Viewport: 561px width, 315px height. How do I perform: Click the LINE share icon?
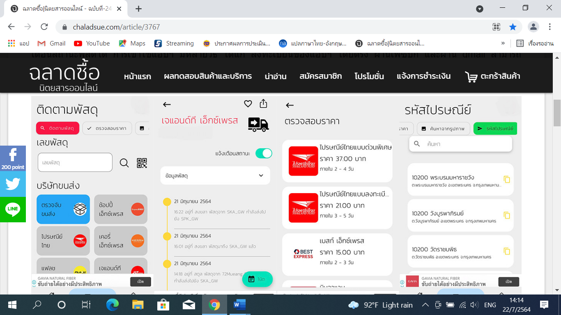13,209
